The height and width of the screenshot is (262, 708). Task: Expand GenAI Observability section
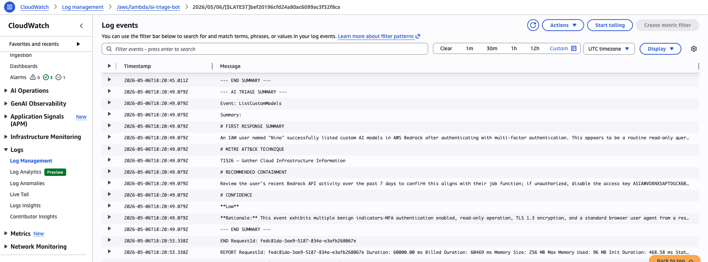pyautogui.click(x=6, y=103)
